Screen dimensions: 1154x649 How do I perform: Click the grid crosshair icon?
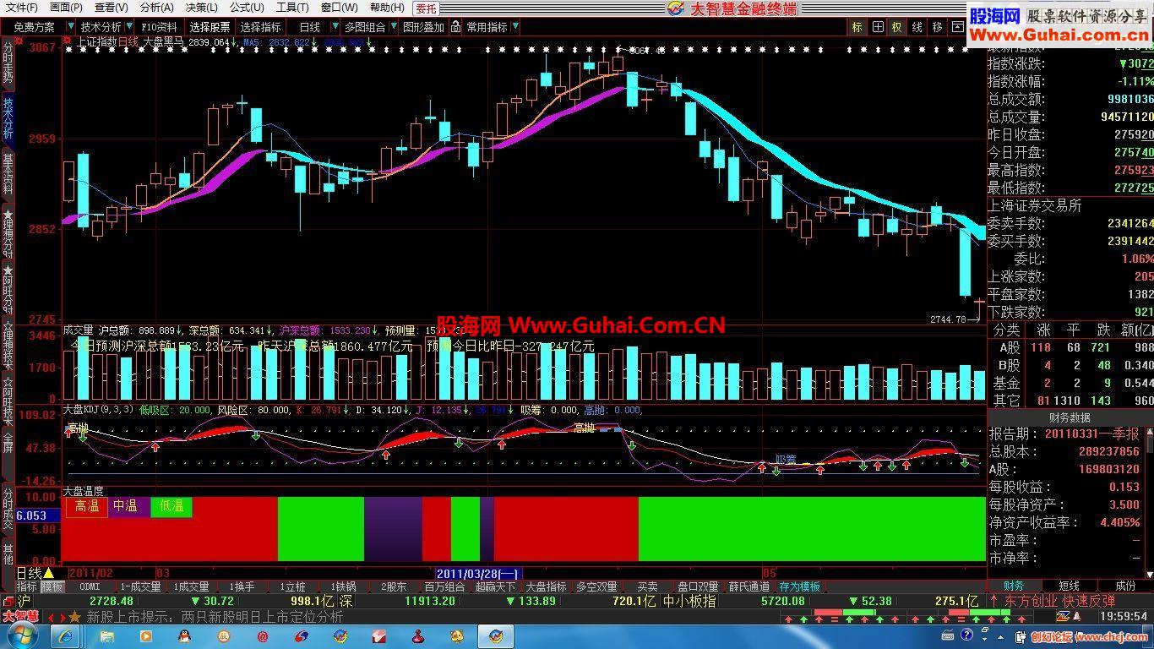click(x=878, y=27)
